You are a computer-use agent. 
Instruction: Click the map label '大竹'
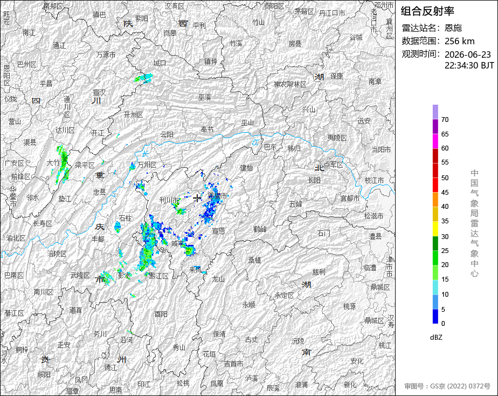tap(53, 163)
